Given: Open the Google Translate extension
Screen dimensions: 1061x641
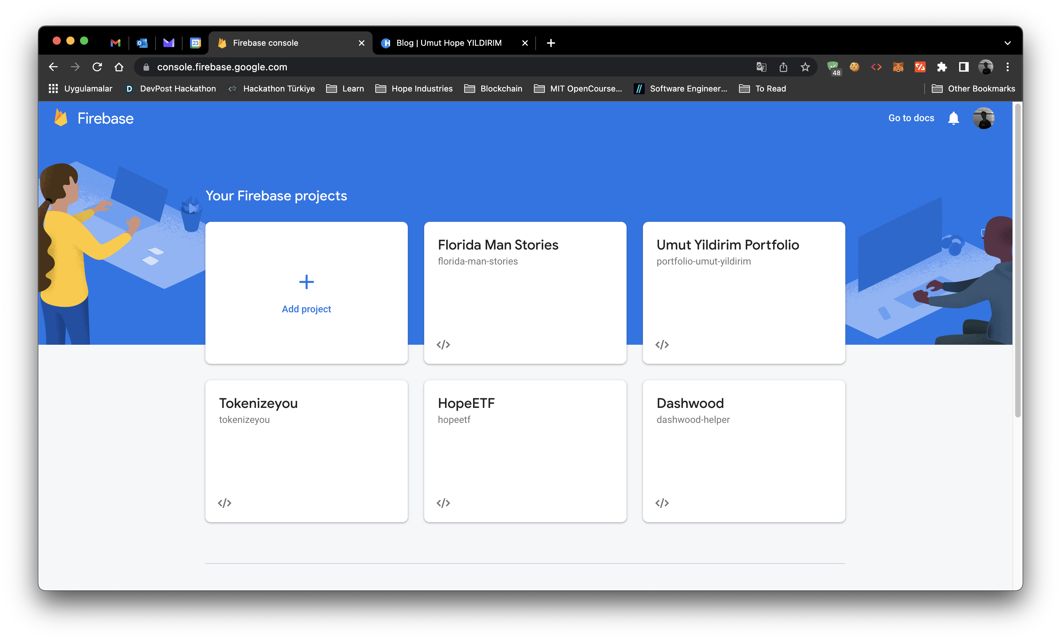Looking at the screenshot, I should (761, 67).
